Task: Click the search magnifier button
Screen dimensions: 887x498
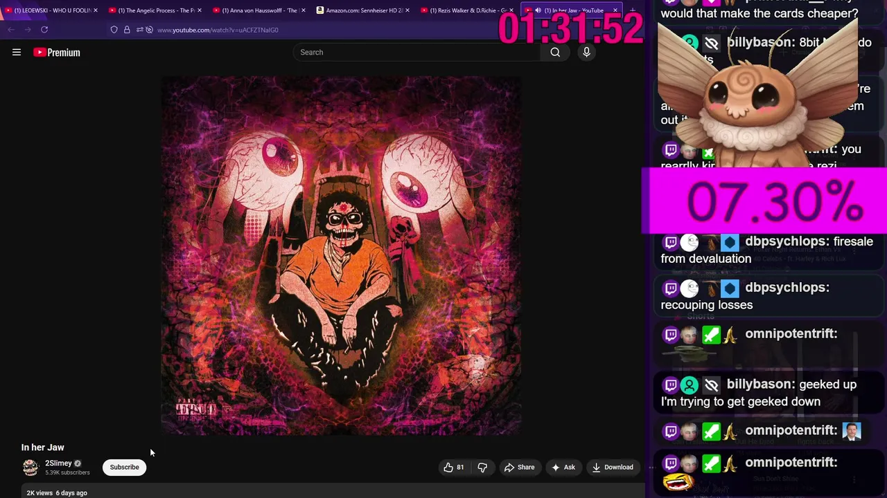Action: [x=555, y=52]
